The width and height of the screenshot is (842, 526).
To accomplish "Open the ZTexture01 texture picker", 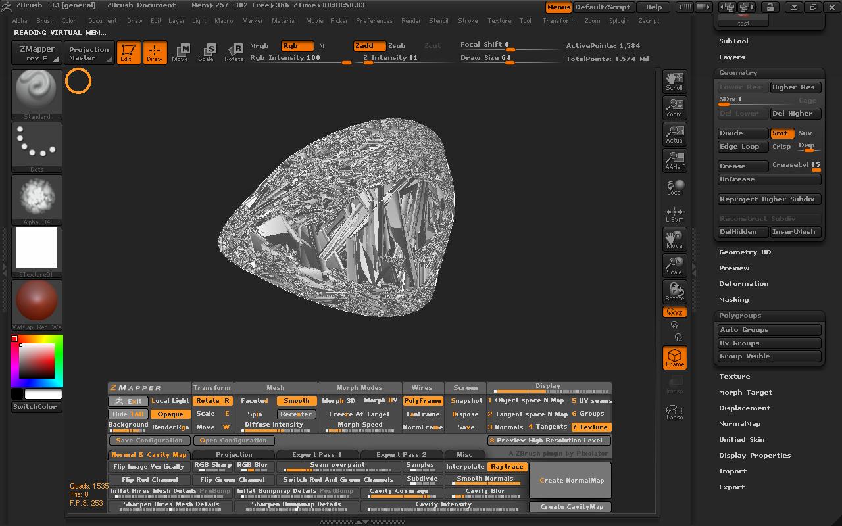I will pos(37,252).
